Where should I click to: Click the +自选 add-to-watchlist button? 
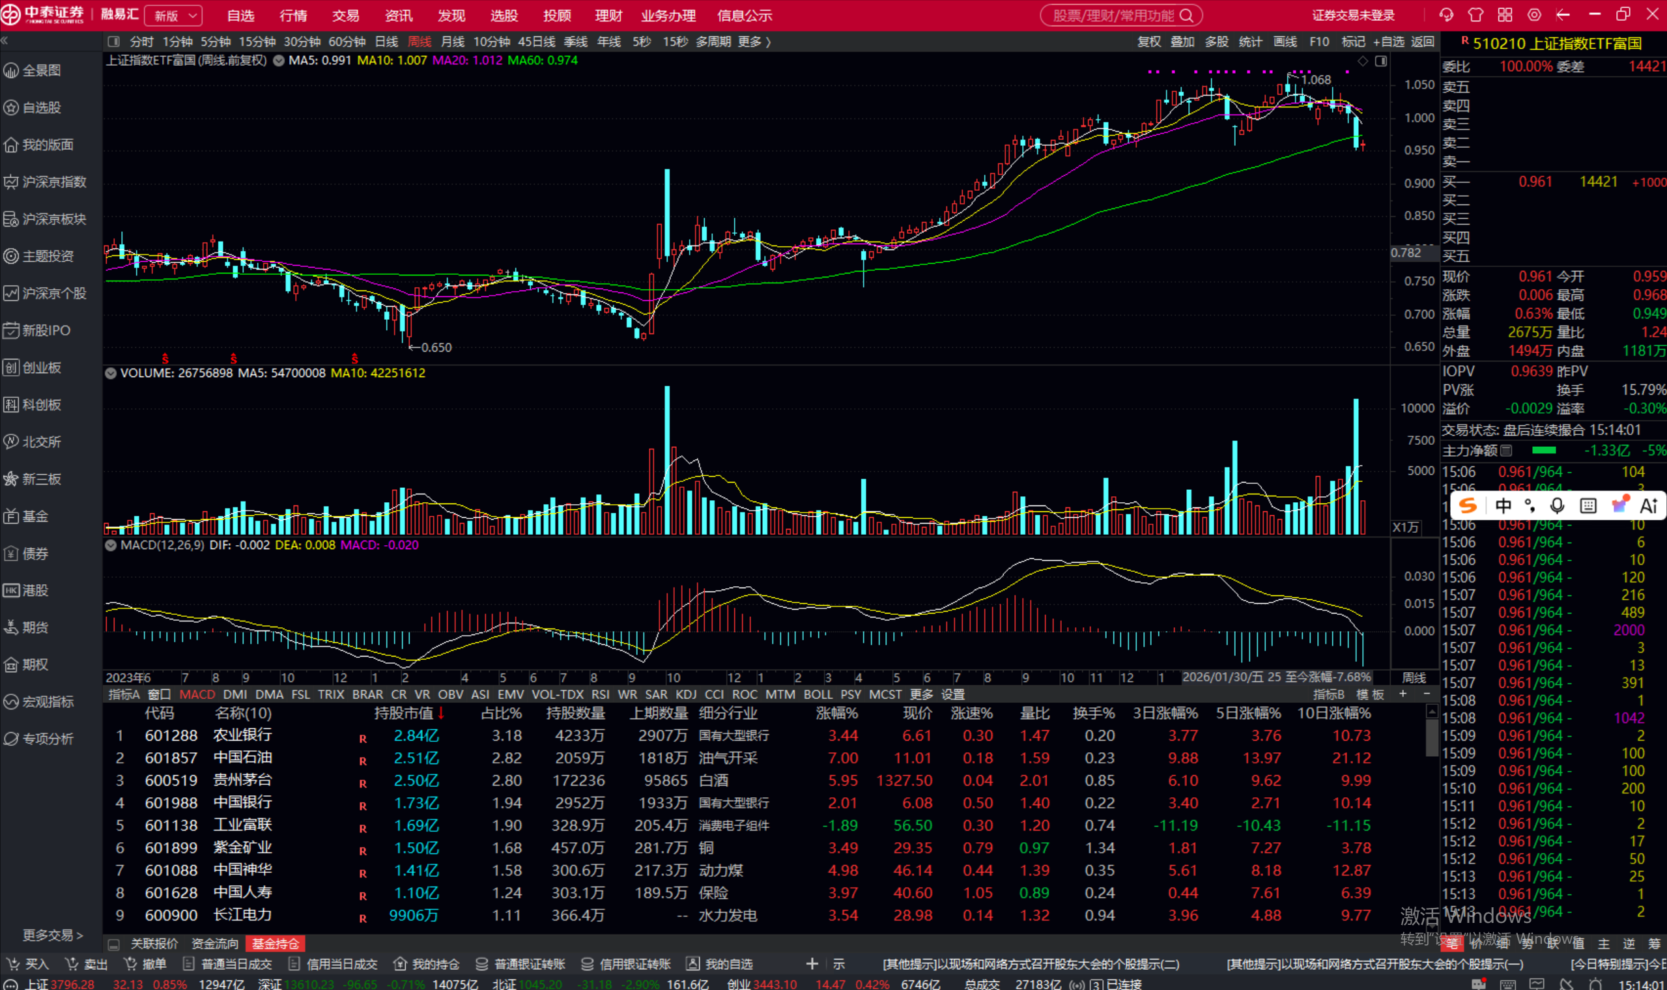1389,42
